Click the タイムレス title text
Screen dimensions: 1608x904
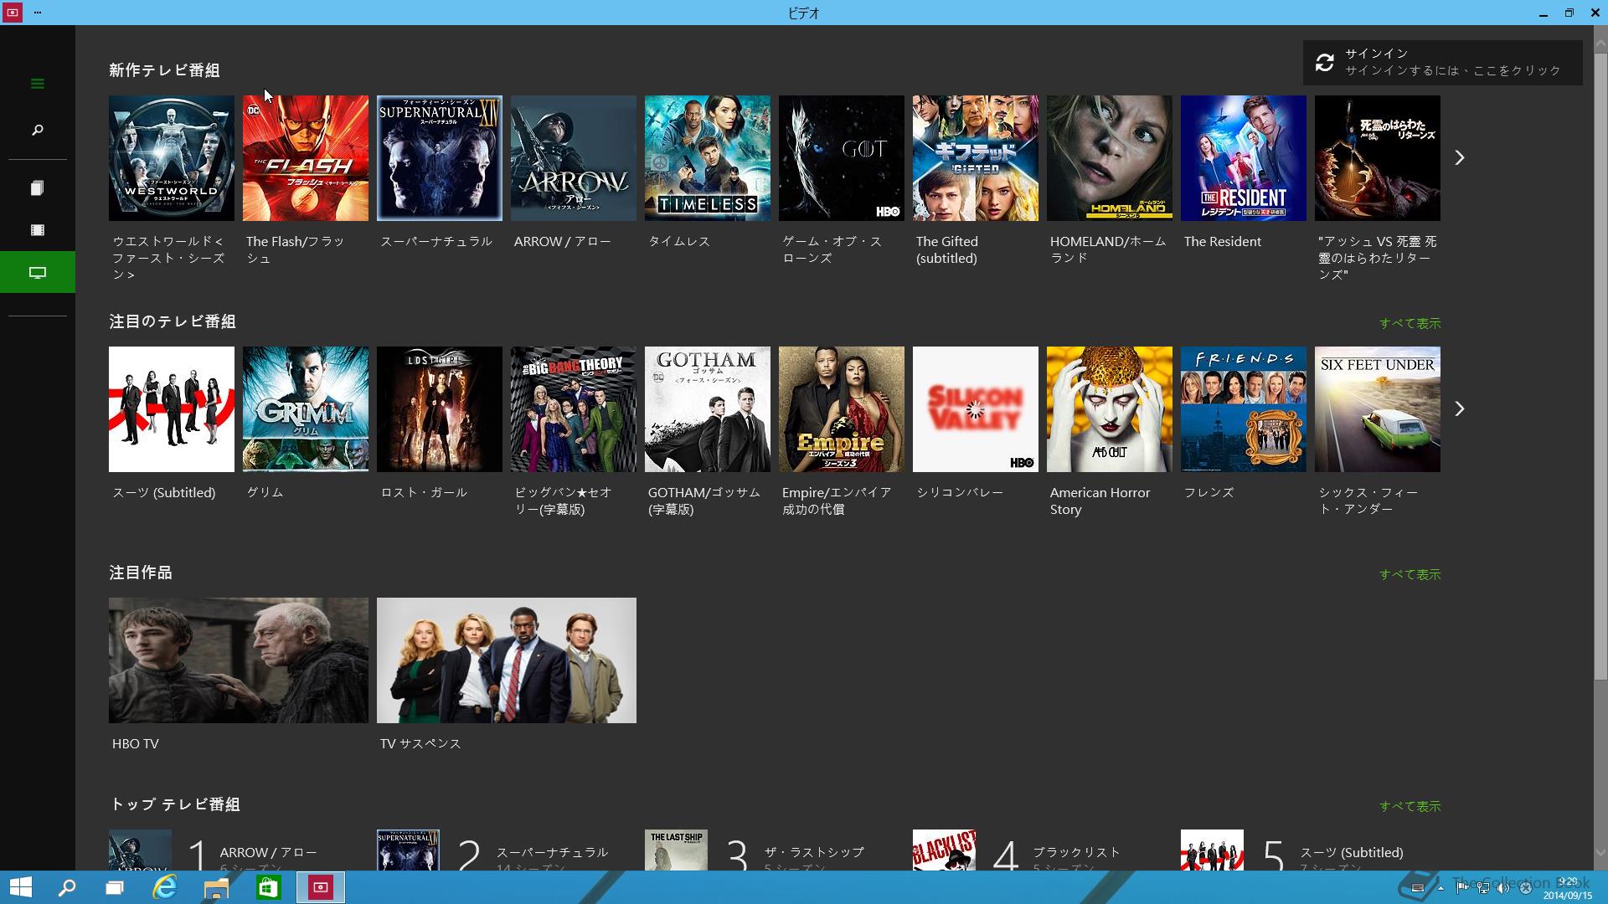[x=678, y=241]
